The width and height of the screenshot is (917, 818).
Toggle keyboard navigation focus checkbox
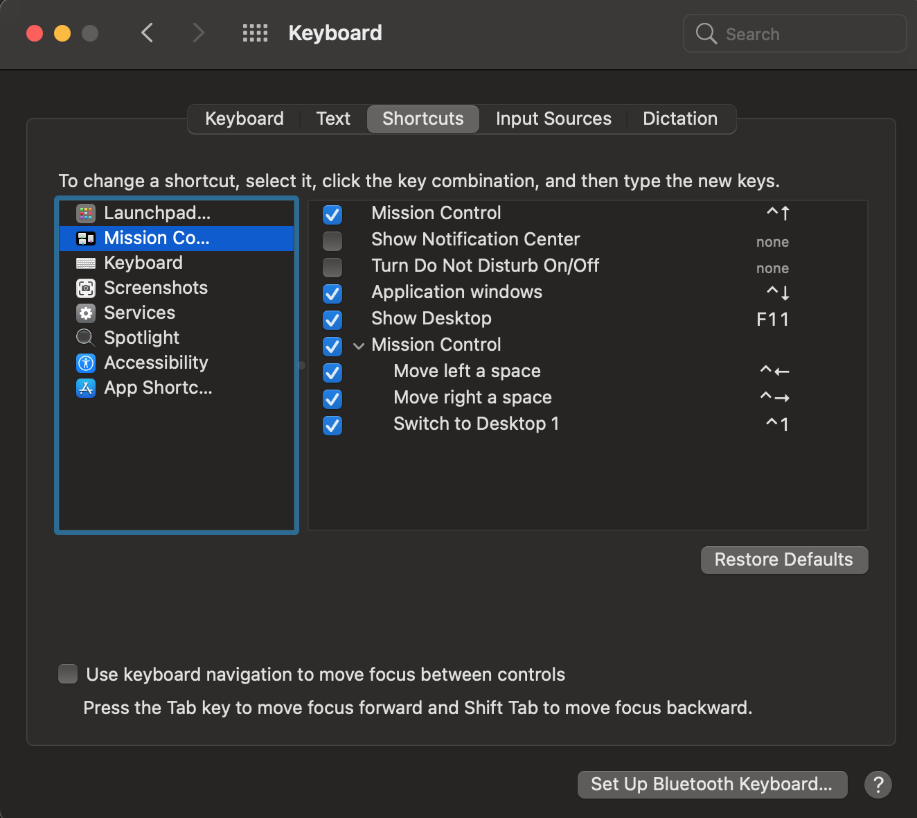click(x=68, y=674)
